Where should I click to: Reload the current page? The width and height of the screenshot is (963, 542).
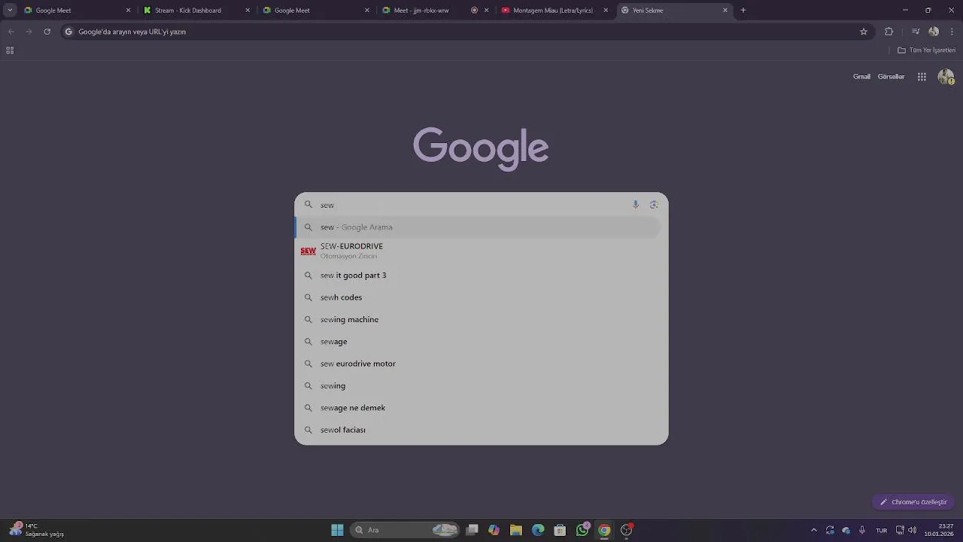(x=47, y=32)
